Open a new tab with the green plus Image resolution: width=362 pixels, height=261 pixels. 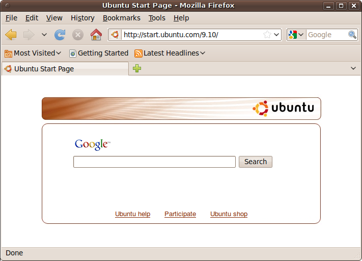(137, 68)
